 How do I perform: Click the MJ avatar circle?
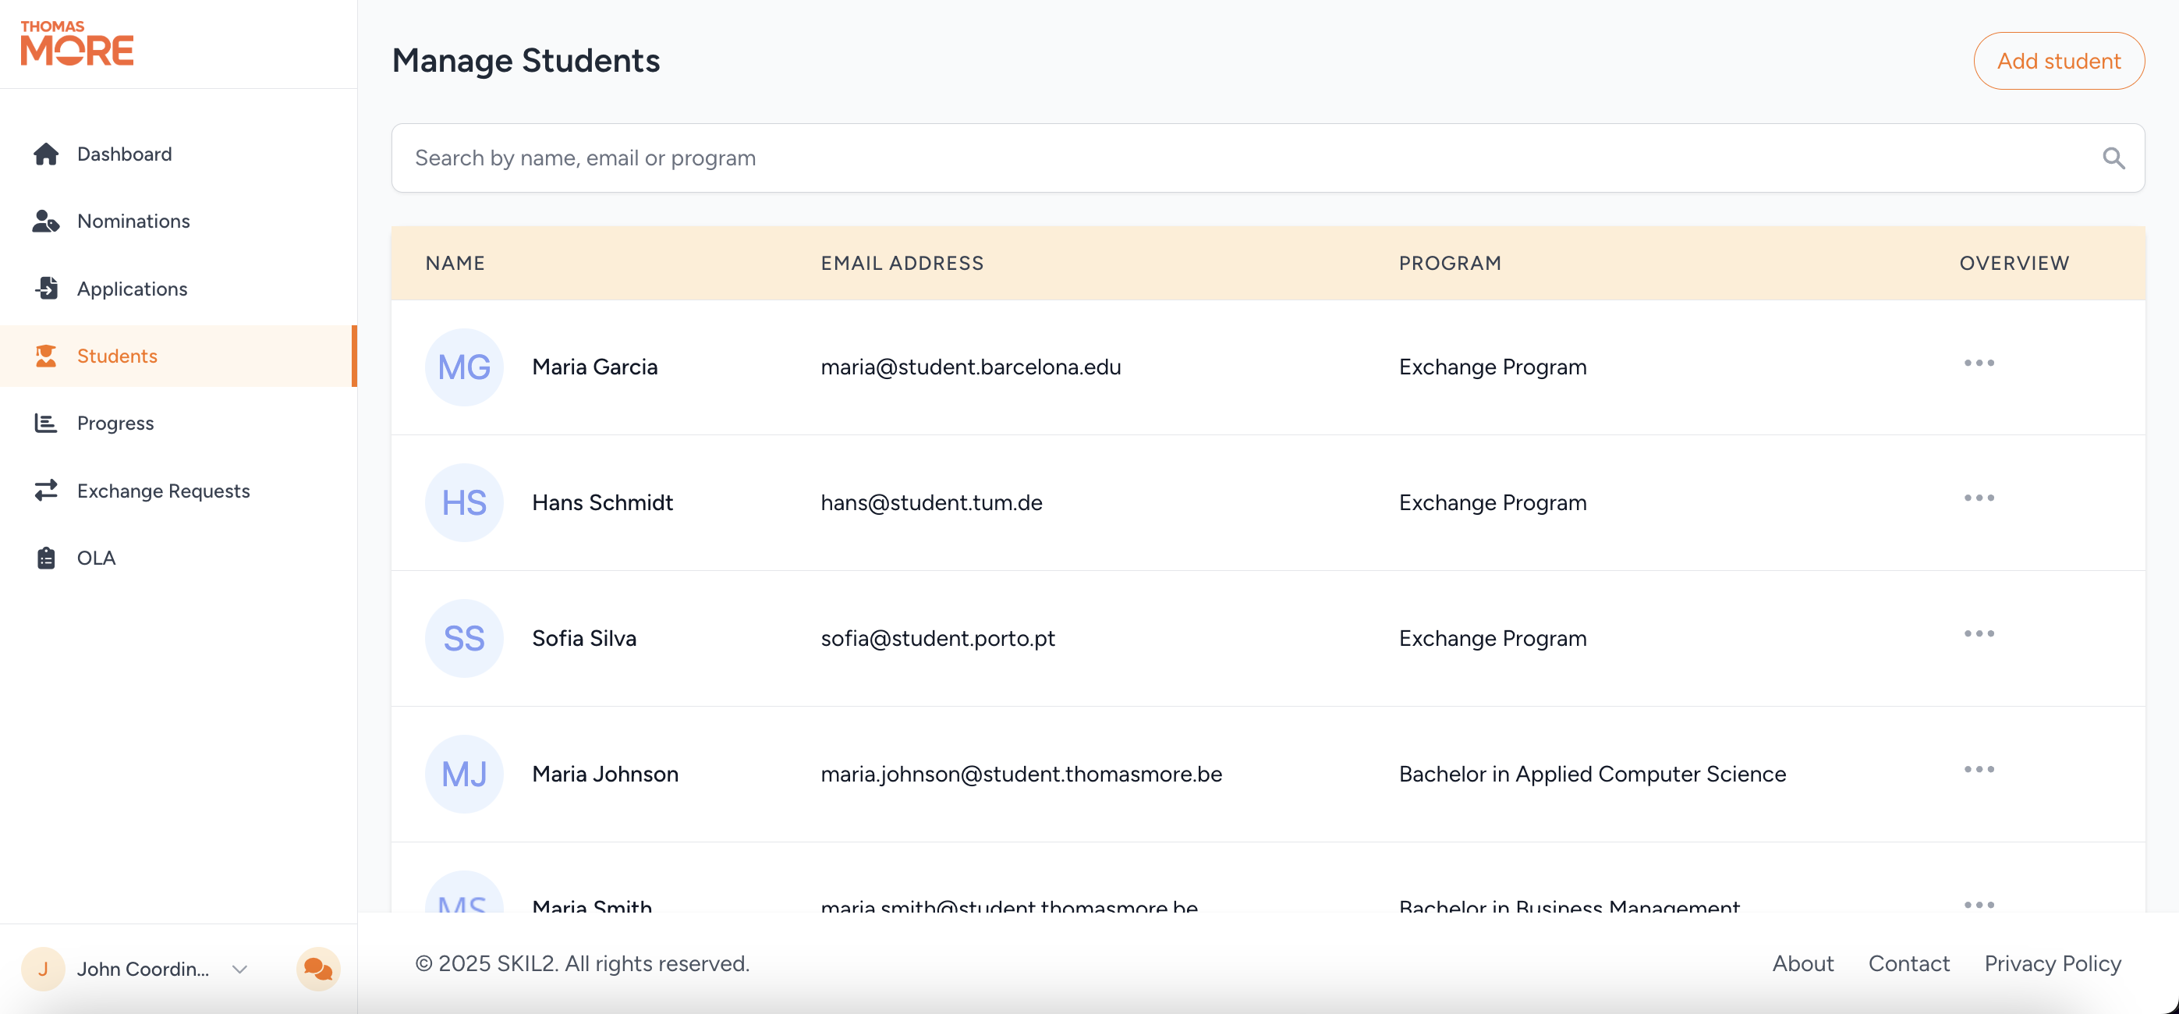[x=464, y=774]
